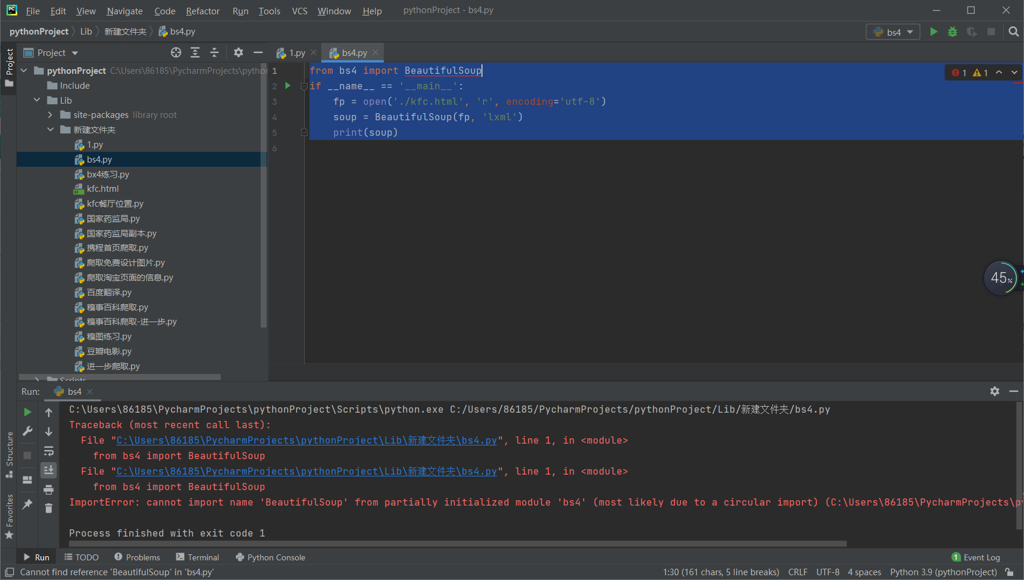Viewport: 1024px width, 580px height.
Task: Collapse the 新建文件夹 folder
Action: [x=51, y=130]
